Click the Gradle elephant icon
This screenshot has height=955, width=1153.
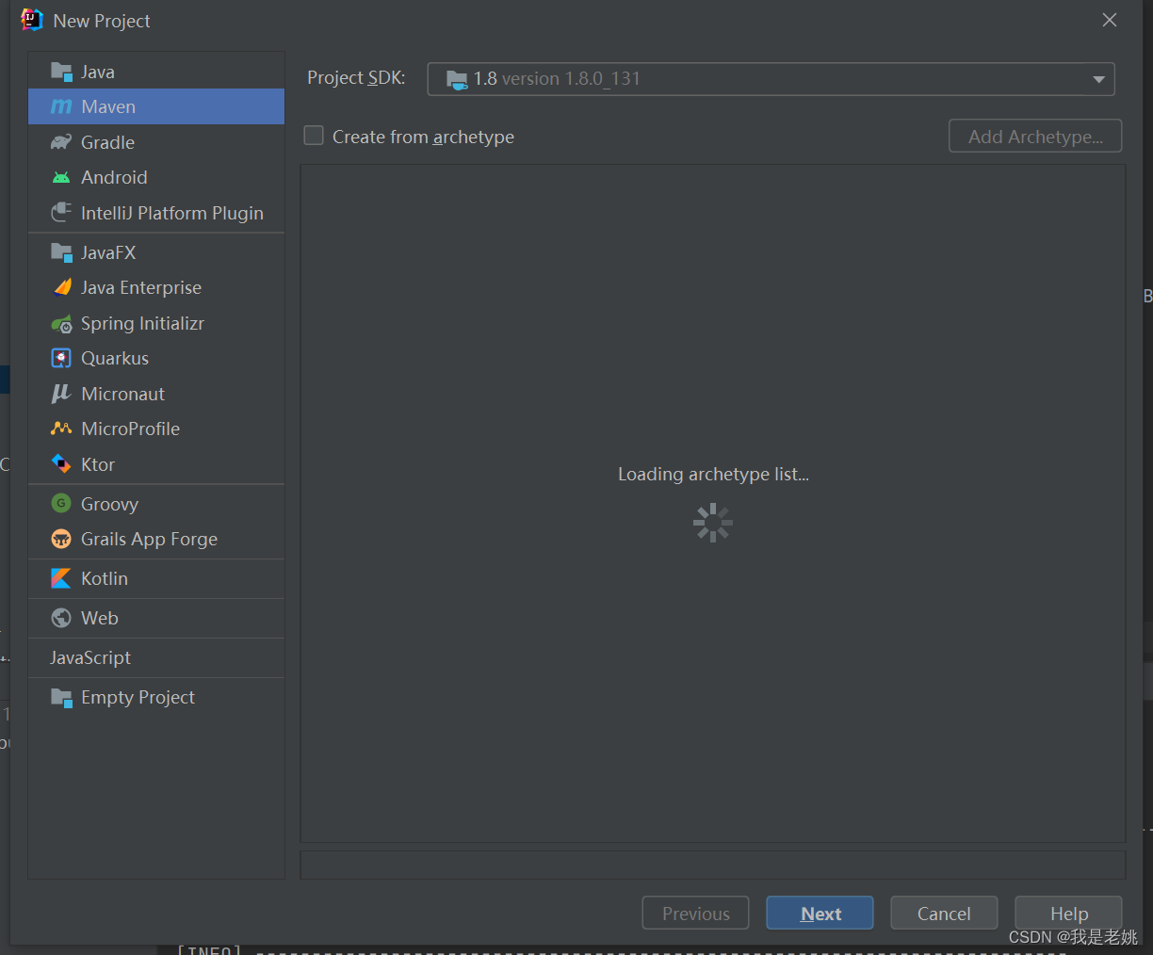click(61, 142)
